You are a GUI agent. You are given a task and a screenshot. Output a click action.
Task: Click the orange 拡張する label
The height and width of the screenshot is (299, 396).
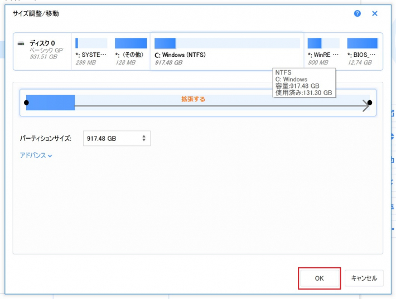click(193, 99)
